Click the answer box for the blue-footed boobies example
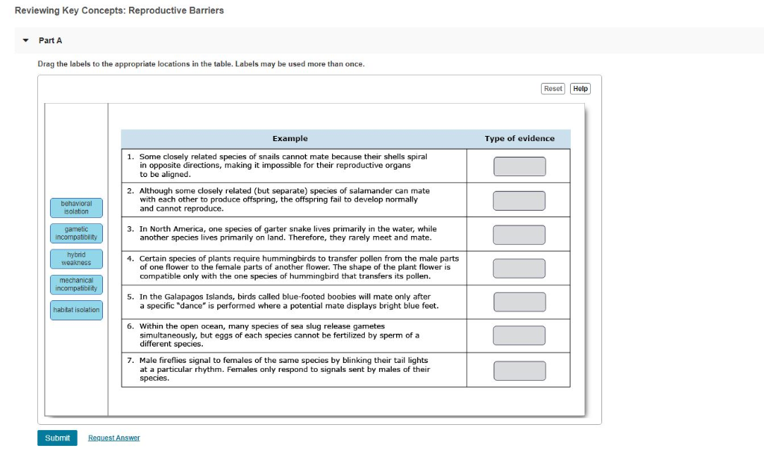The width and height of the screenshot is (764, 463). (519, 302)
